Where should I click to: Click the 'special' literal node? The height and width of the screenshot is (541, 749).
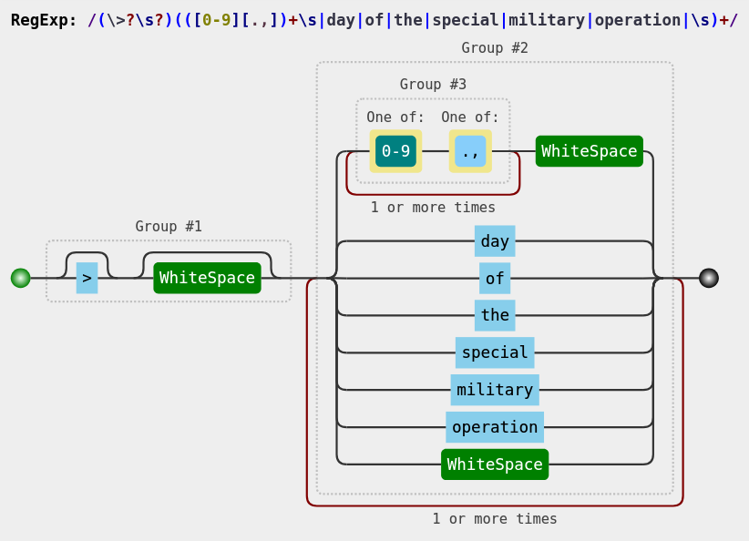coord(495,352)
